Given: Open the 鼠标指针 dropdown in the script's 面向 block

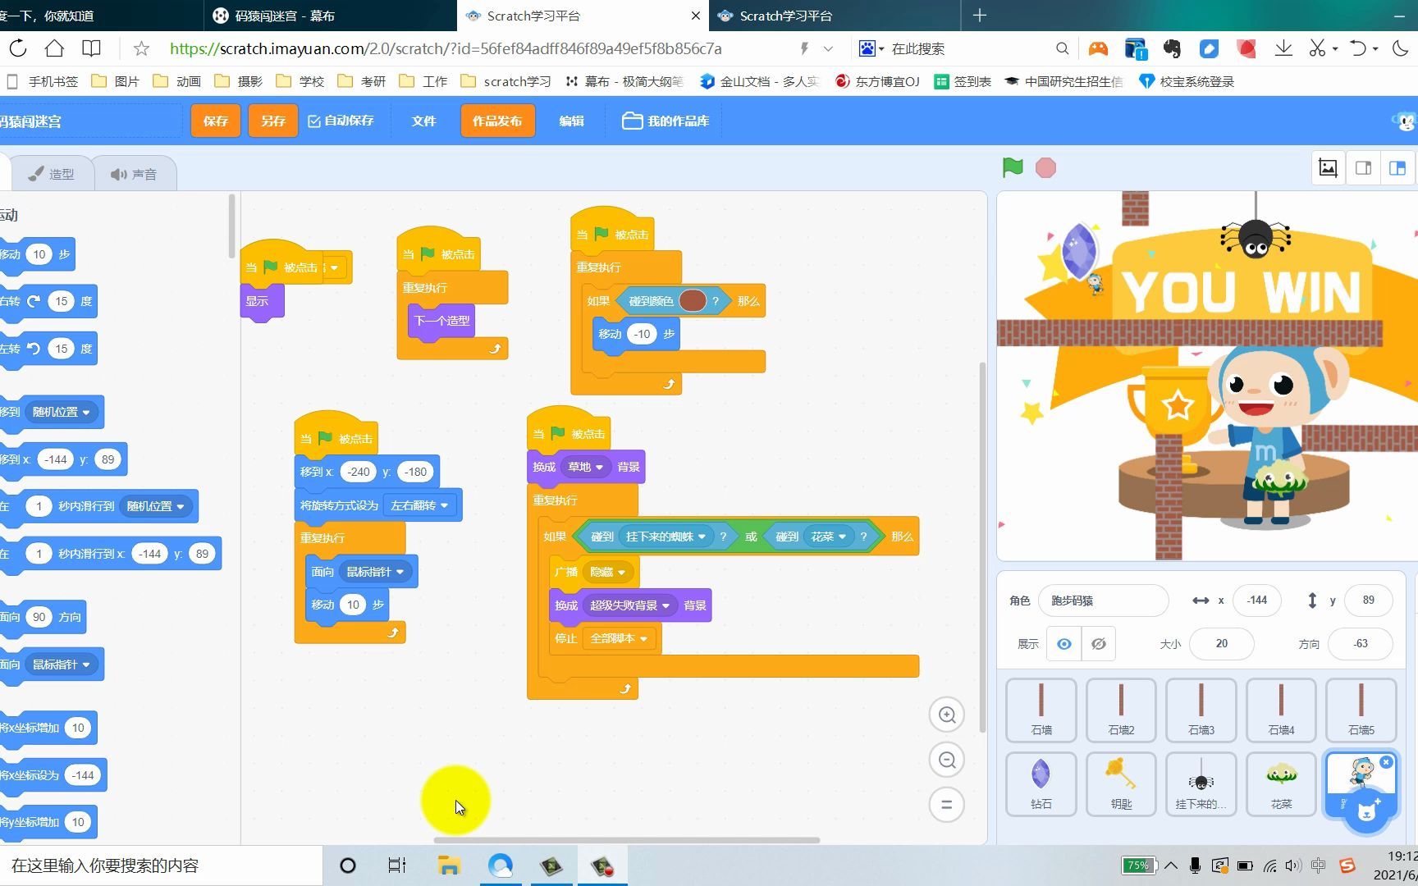Looking at the screenshot, I should coord(376,572).
